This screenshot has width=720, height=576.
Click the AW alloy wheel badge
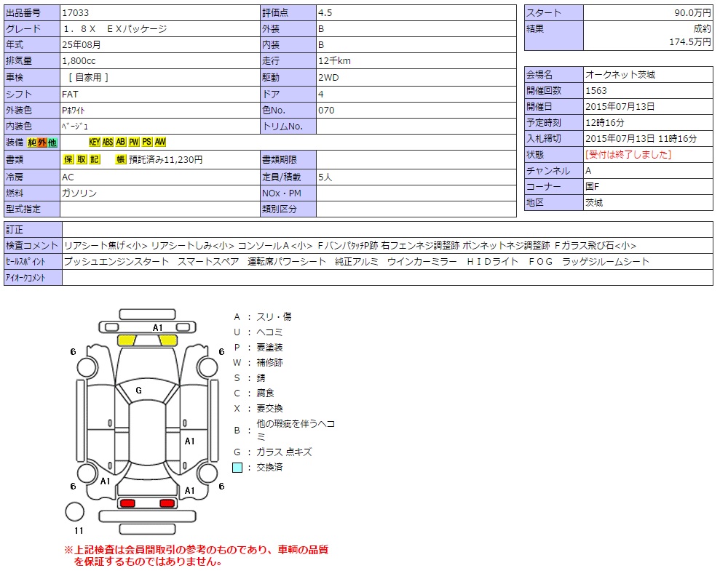click(x=160, y=143)
